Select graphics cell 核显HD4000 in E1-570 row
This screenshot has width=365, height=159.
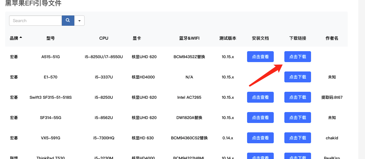coord(143,77)
